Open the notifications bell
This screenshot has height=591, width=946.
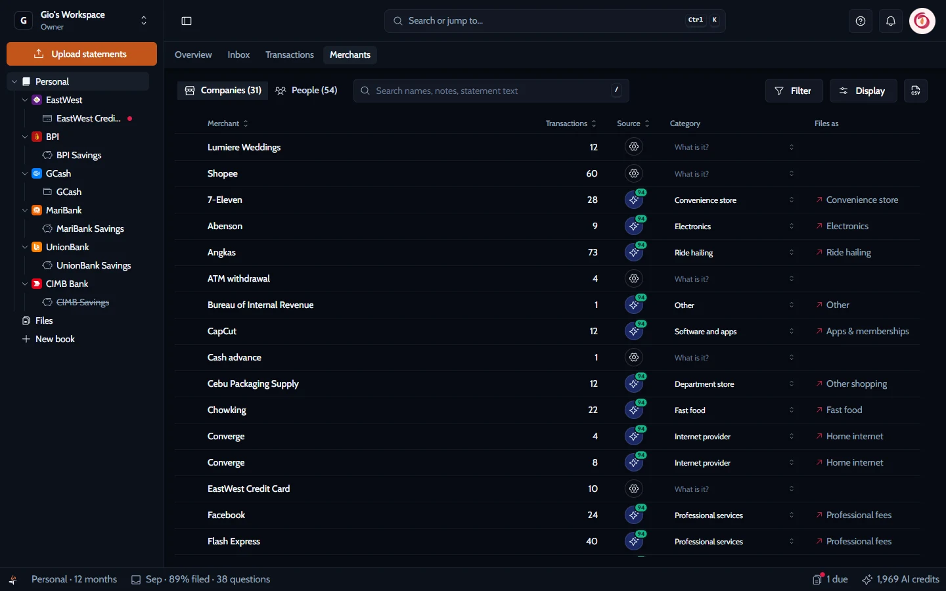[x=891, y=21]
